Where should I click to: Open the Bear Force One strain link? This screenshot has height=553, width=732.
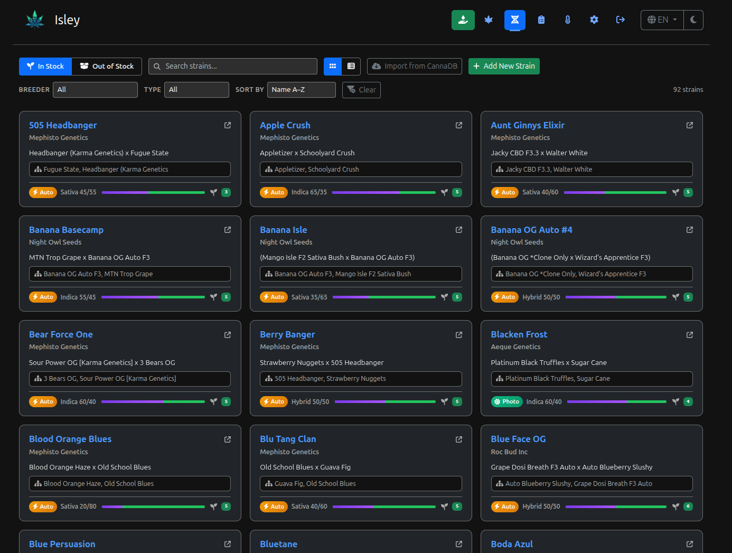(61, 334)
